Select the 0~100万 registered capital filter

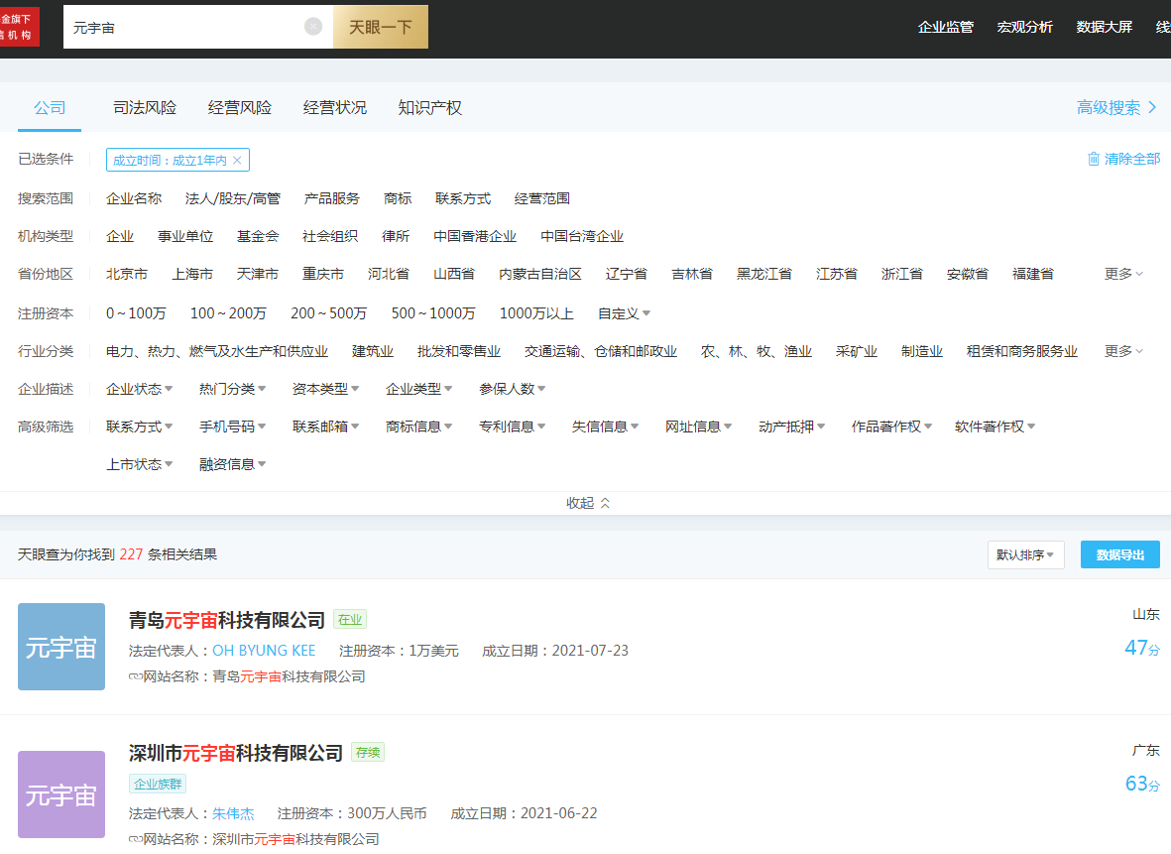pyautogui.click(x=136, y=313)
